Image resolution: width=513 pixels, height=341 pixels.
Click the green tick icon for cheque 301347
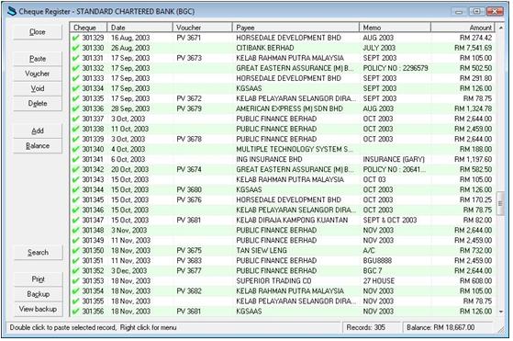coord(76,220)
